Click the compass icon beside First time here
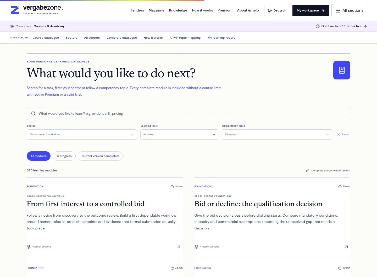The height and width of the screenshot is (277, 377). (318, 26)
